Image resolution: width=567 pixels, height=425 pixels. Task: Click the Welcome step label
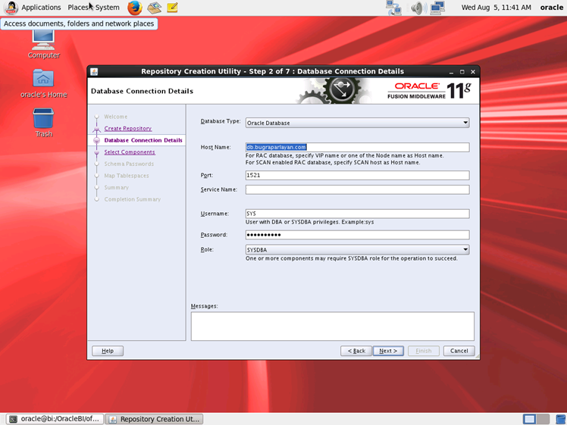(x=116, y=117)
